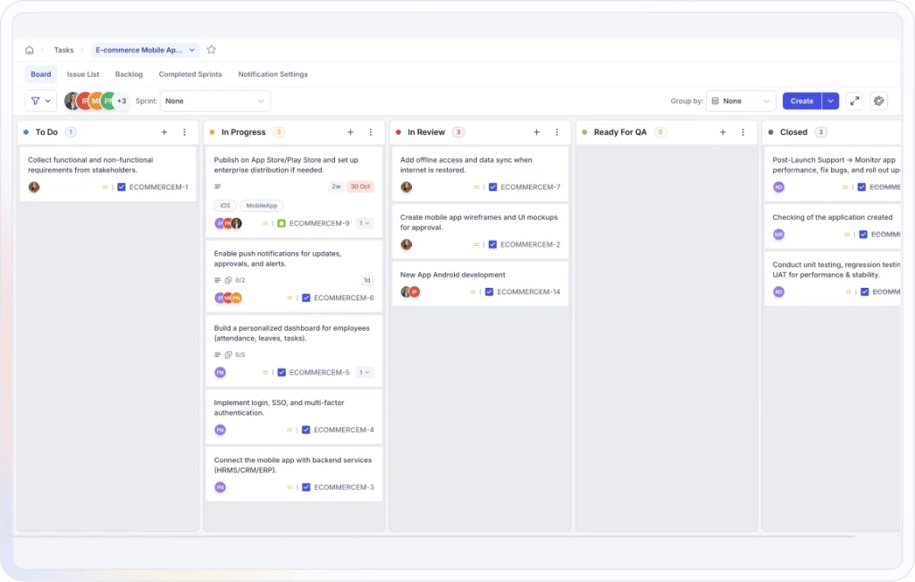This screenshot has height=582, width=915.
Task: Click the add issue icon in To Do
Action: 164,131
